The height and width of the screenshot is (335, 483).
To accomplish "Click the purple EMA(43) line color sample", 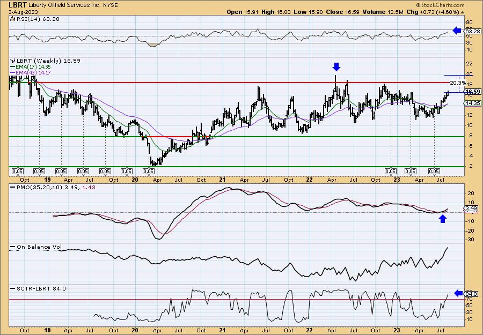I will click(12, 72).
